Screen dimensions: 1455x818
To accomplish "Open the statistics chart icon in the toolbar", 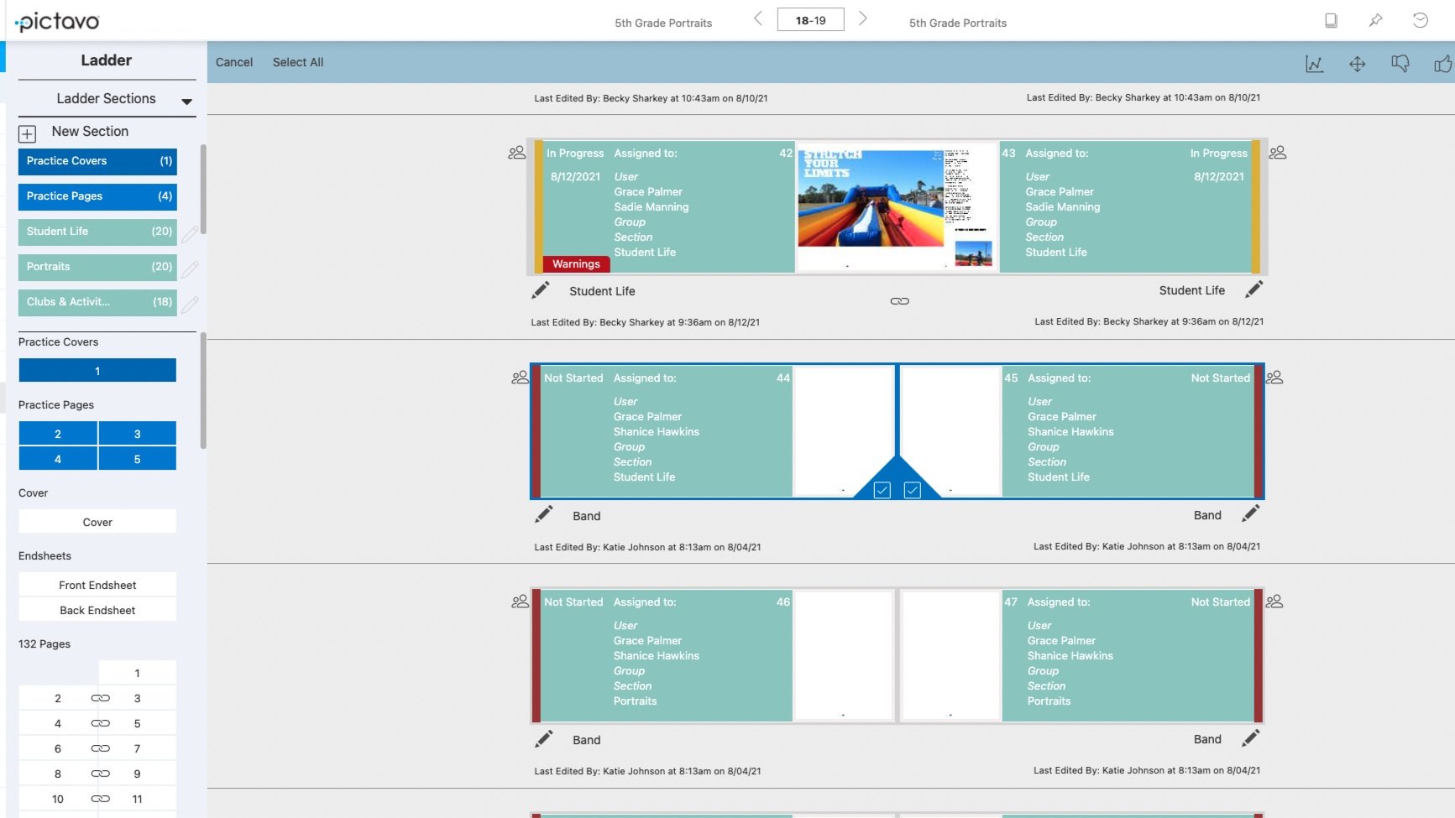I will pyautogui.click(x=1316, y=63).
